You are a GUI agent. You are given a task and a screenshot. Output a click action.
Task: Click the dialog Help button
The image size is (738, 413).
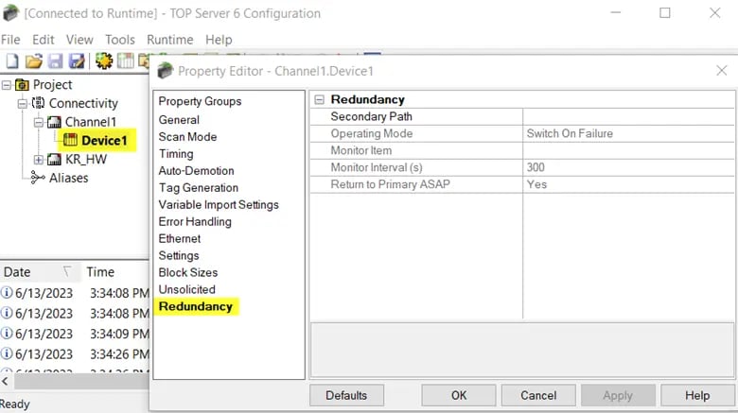(x=697, y=395)
